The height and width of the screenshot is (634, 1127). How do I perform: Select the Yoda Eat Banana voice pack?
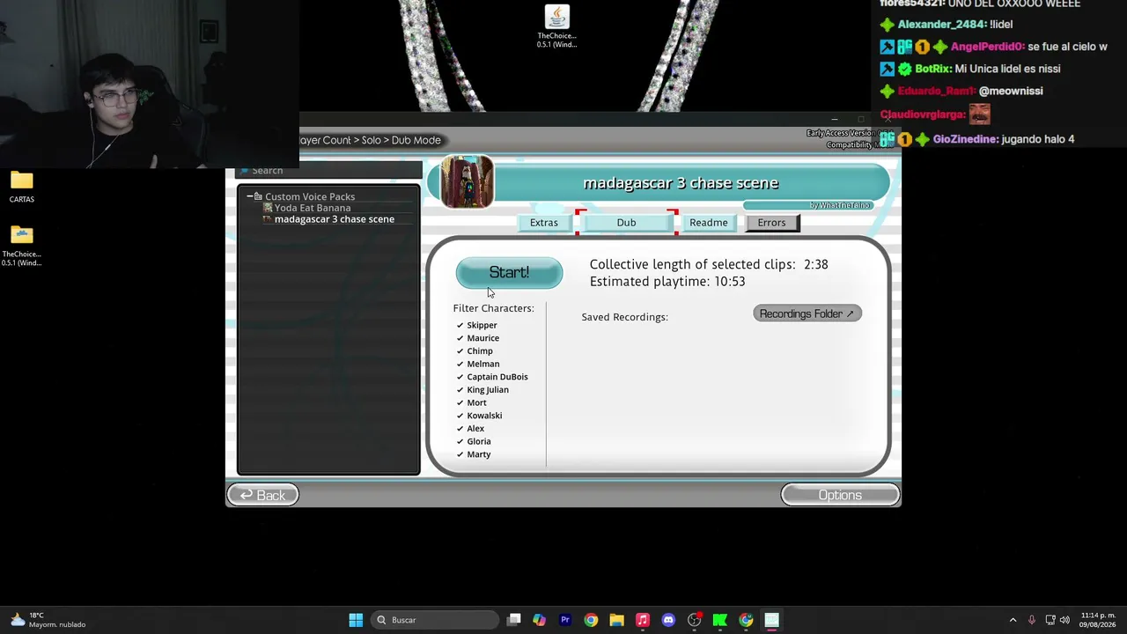[313, 208]
